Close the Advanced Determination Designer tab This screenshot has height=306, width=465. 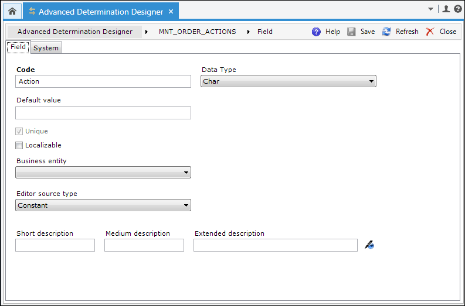pyautogui.click(x=171, y=12)
